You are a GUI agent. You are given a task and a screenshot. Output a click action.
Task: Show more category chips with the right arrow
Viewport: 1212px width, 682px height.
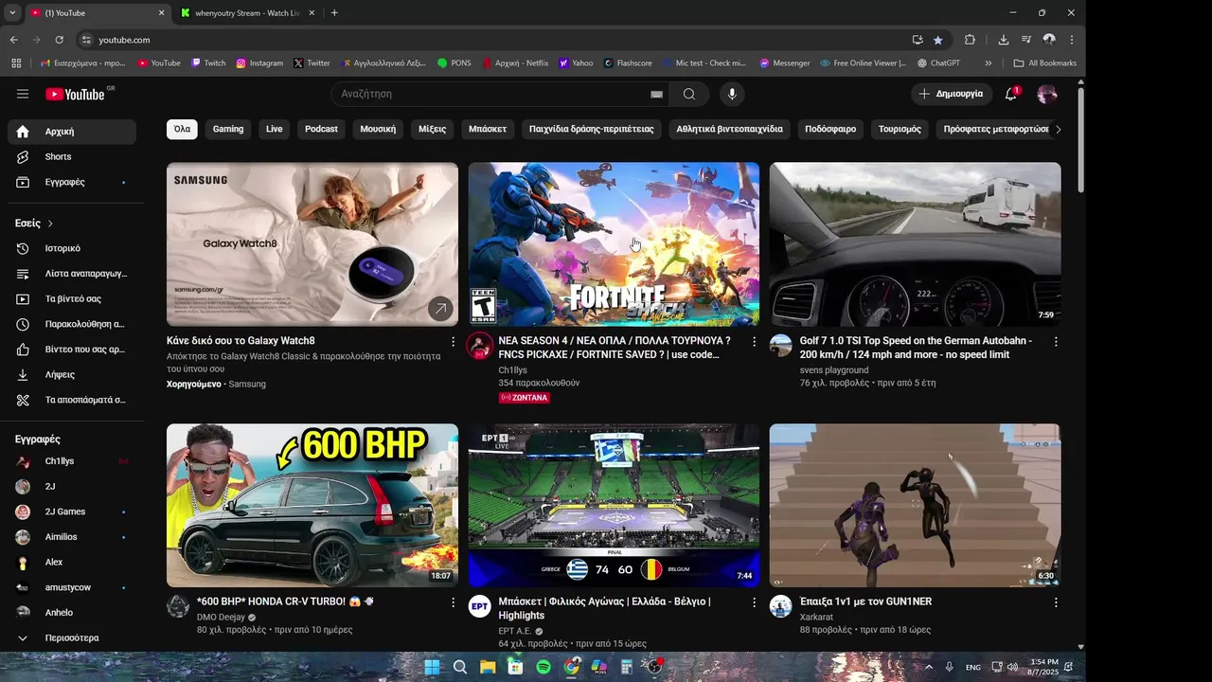(1058, 129)
